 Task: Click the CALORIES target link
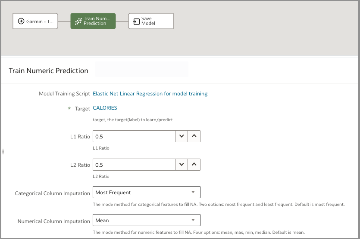(x=105, y=108)
